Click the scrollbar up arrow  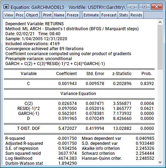[160, 22]
